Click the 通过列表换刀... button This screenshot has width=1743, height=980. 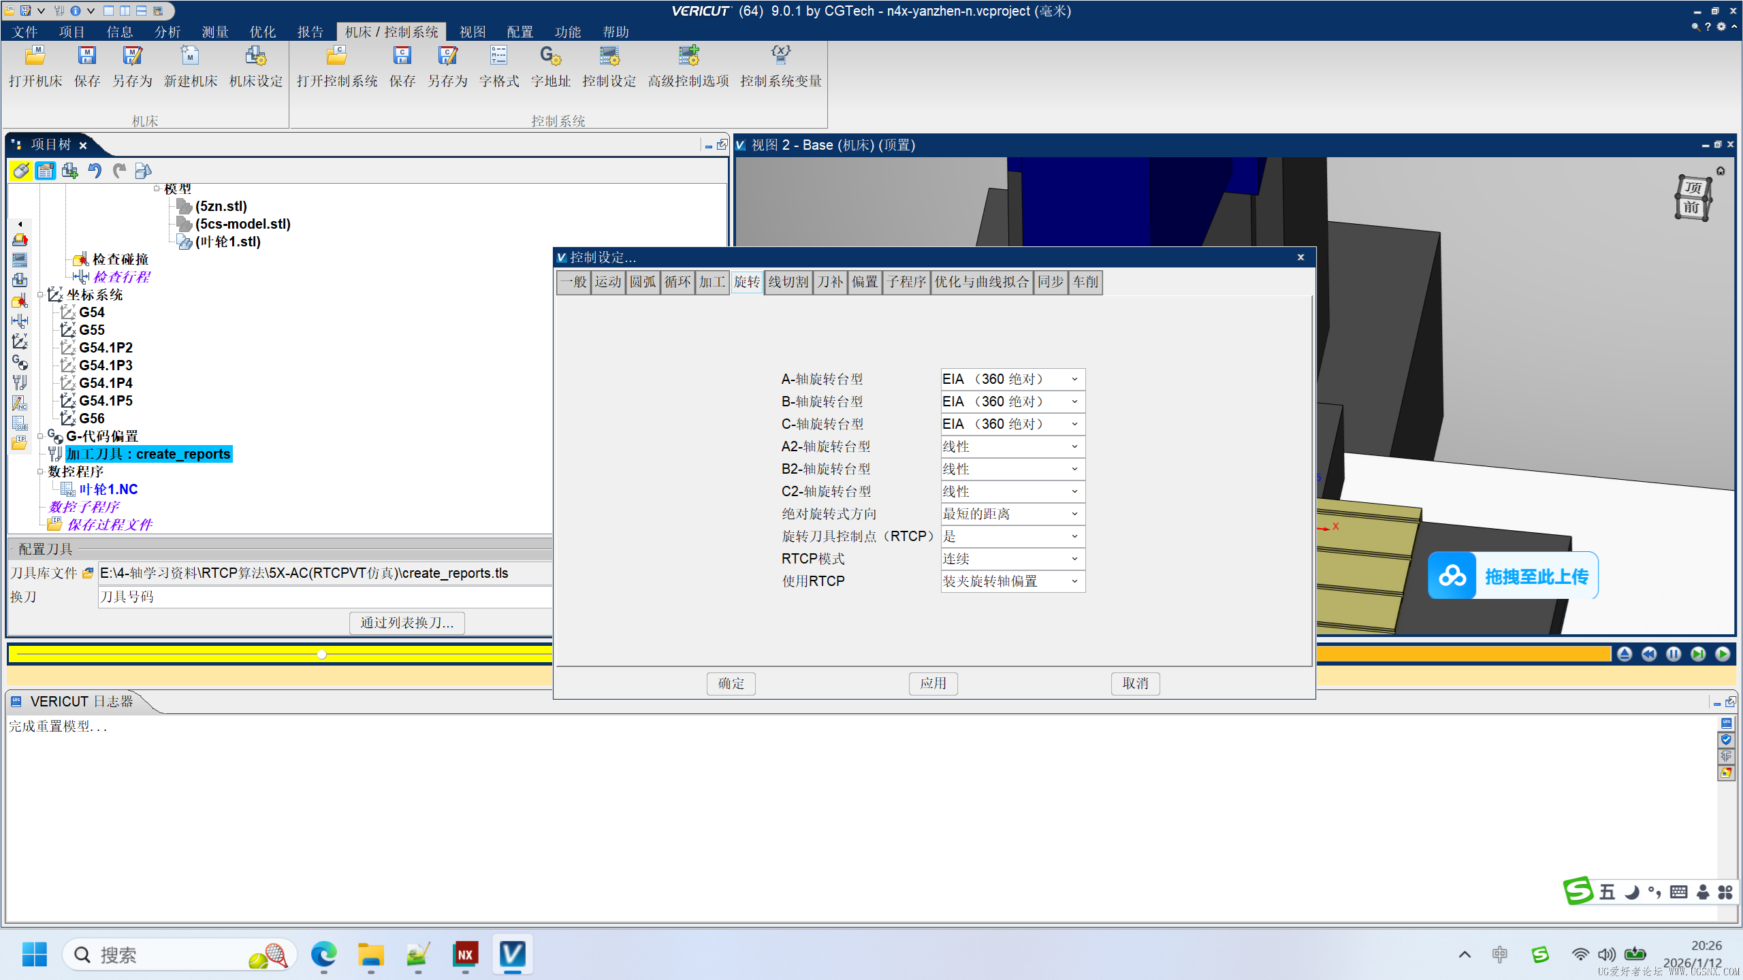[406, 623]
